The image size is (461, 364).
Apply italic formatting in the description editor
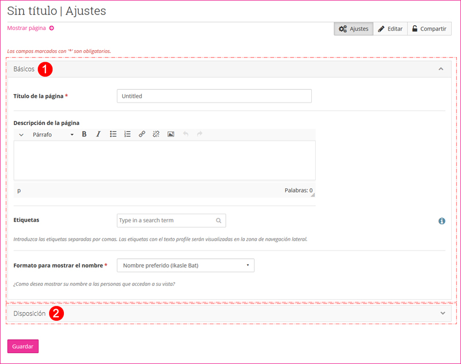99,134
